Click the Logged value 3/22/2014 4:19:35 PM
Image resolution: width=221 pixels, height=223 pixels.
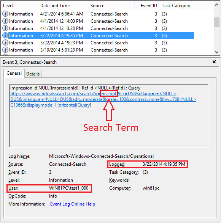164,164
